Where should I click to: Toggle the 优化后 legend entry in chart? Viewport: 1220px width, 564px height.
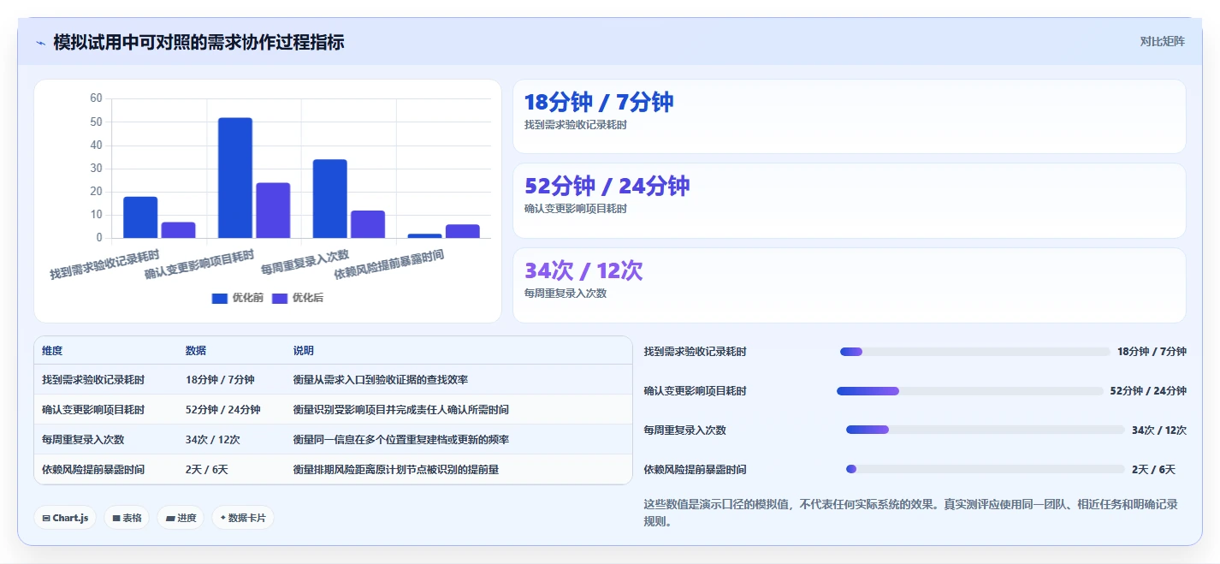click(x=297, y=298)
